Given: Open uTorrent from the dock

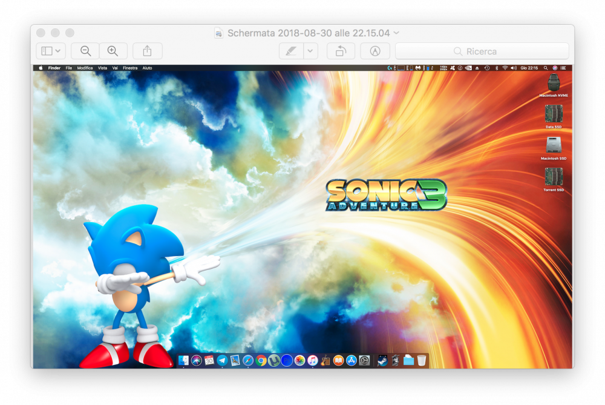Looking at the screenshot, I should pos(274,361).
